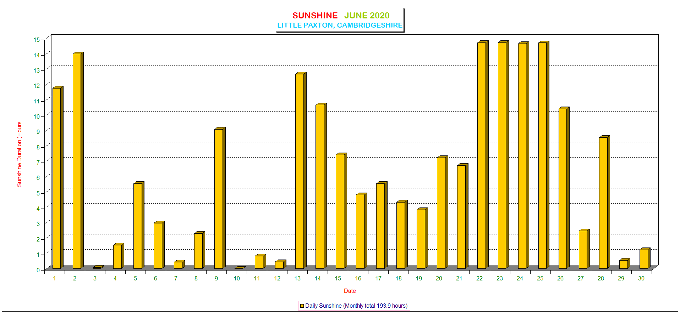Click the bar for date 21

click(462, 216)
